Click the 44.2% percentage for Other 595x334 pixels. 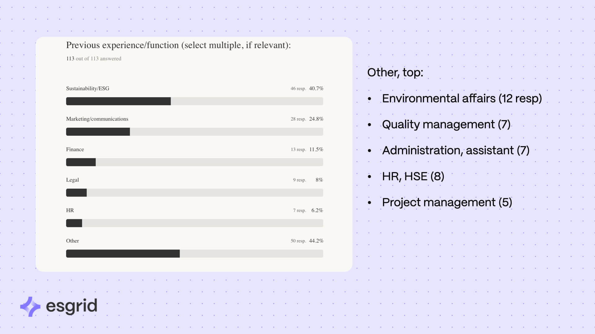(316, 241)
